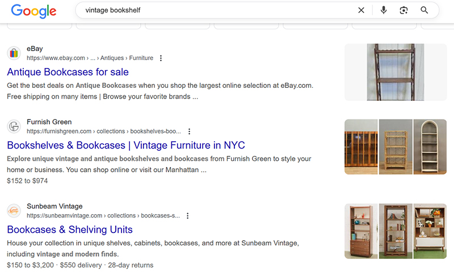This screenshot has height=272, width=454.
Task: Click the magnifying glass search button
Action: [424, 10]
